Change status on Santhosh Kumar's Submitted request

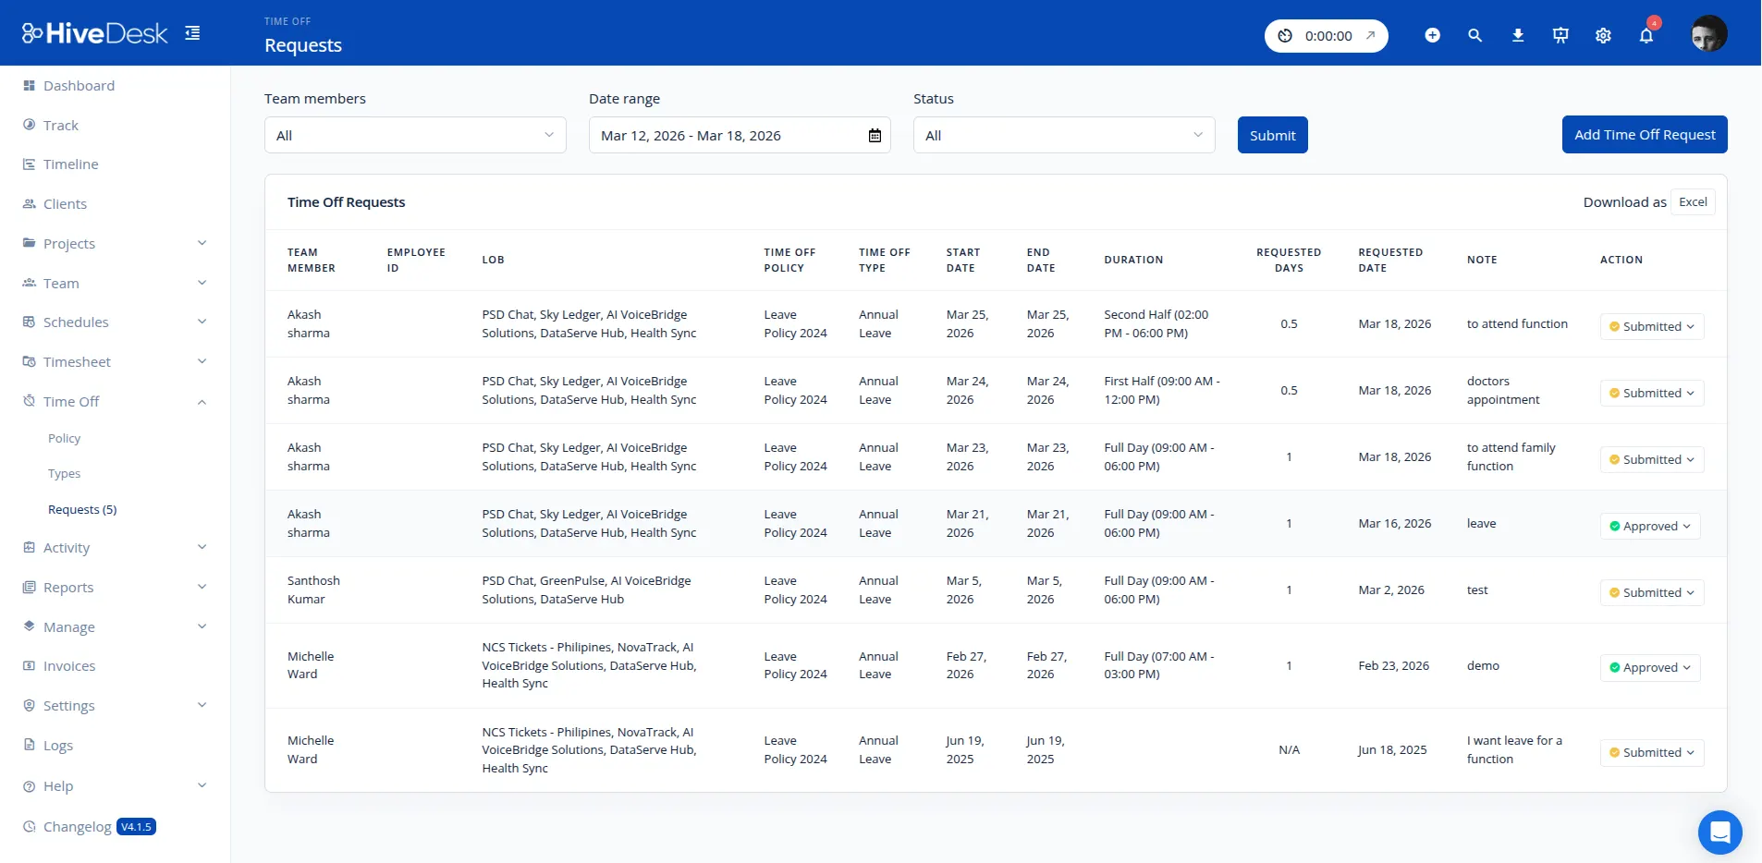click(x=1651, y=592)
